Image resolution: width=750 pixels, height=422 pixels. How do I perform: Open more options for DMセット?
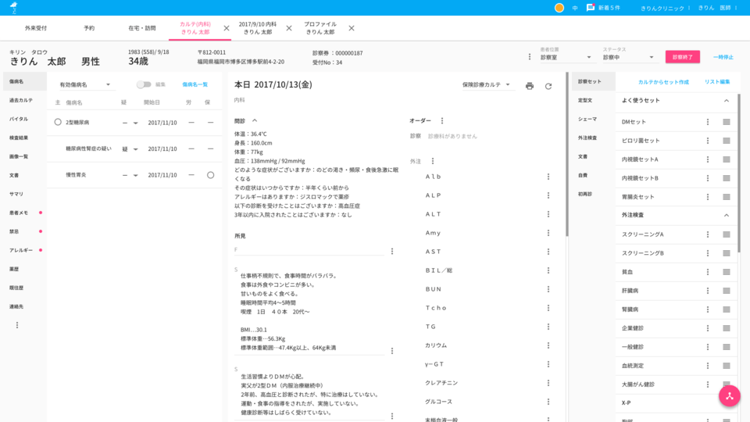708,122
